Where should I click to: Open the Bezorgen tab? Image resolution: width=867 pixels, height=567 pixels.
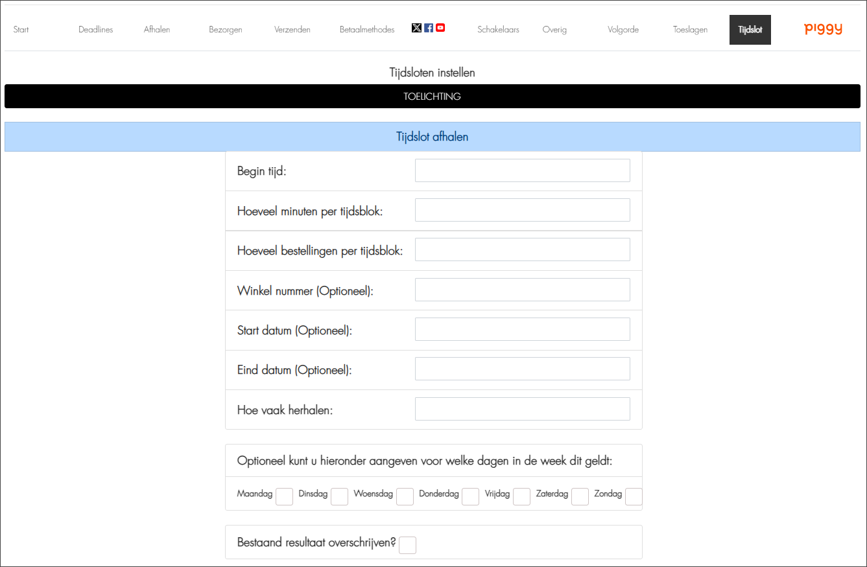click(x=226, y=30)
